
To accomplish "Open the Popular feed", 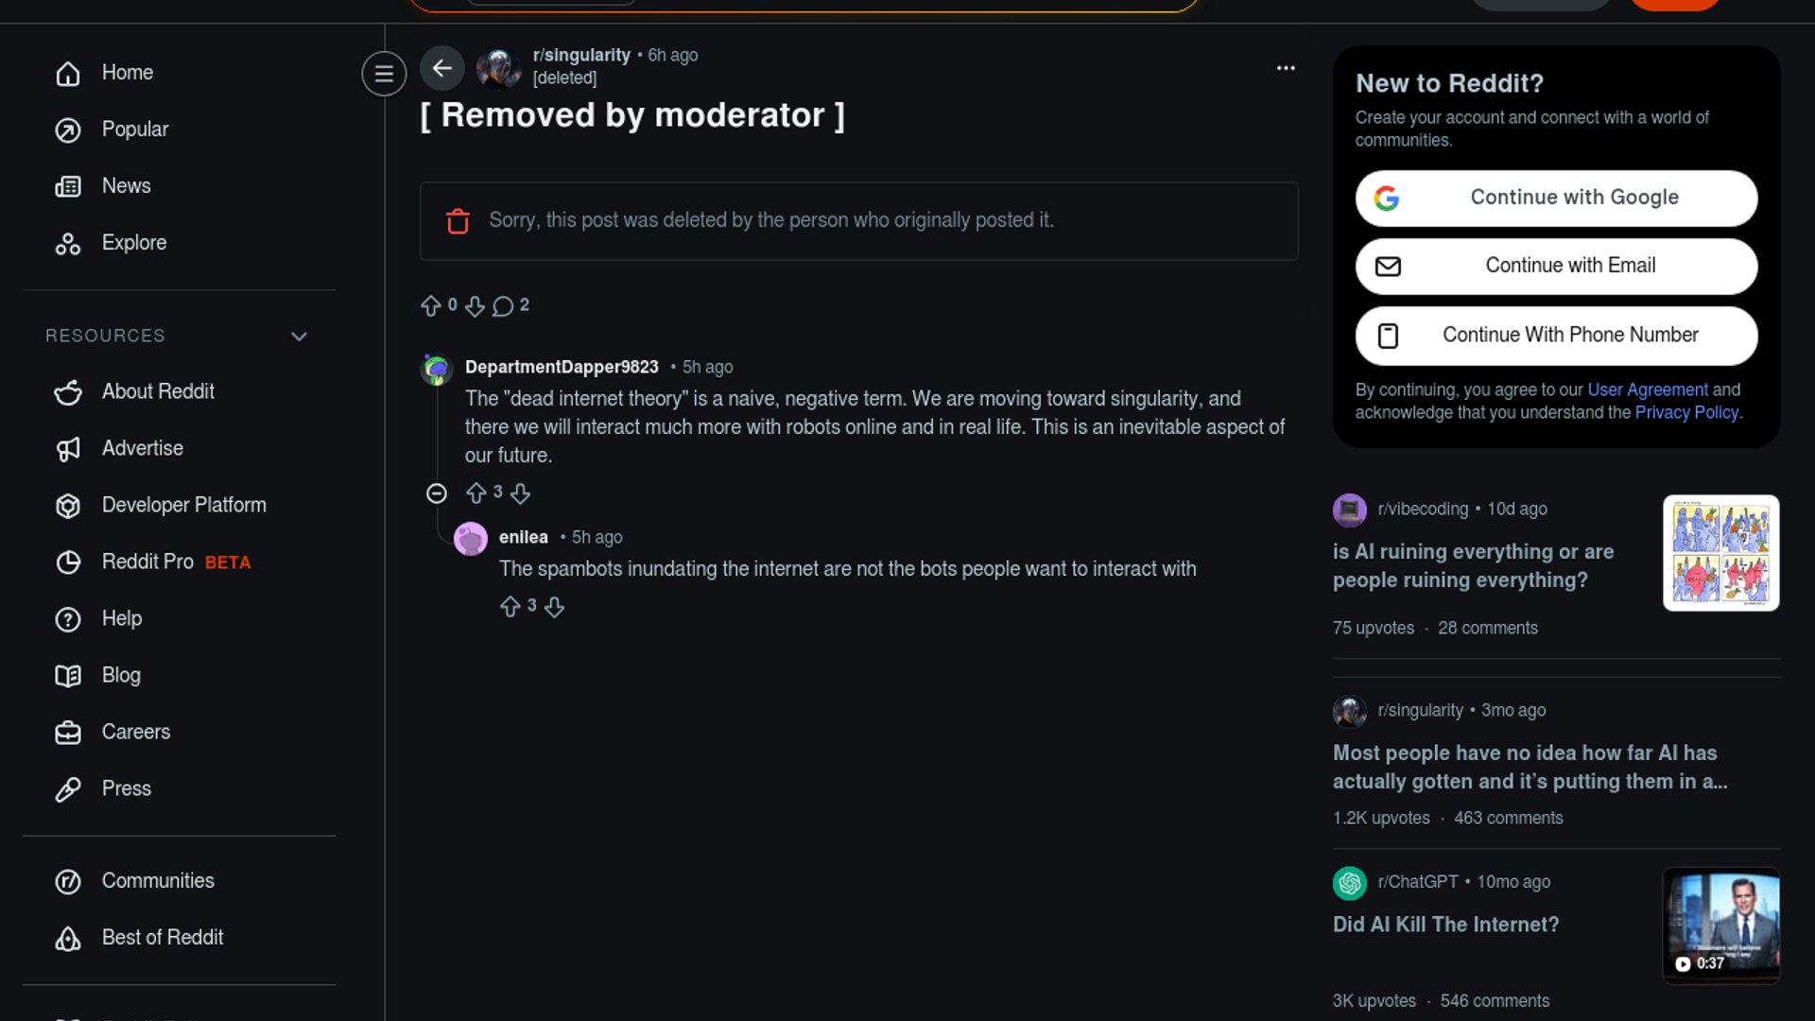I will 134,130.
